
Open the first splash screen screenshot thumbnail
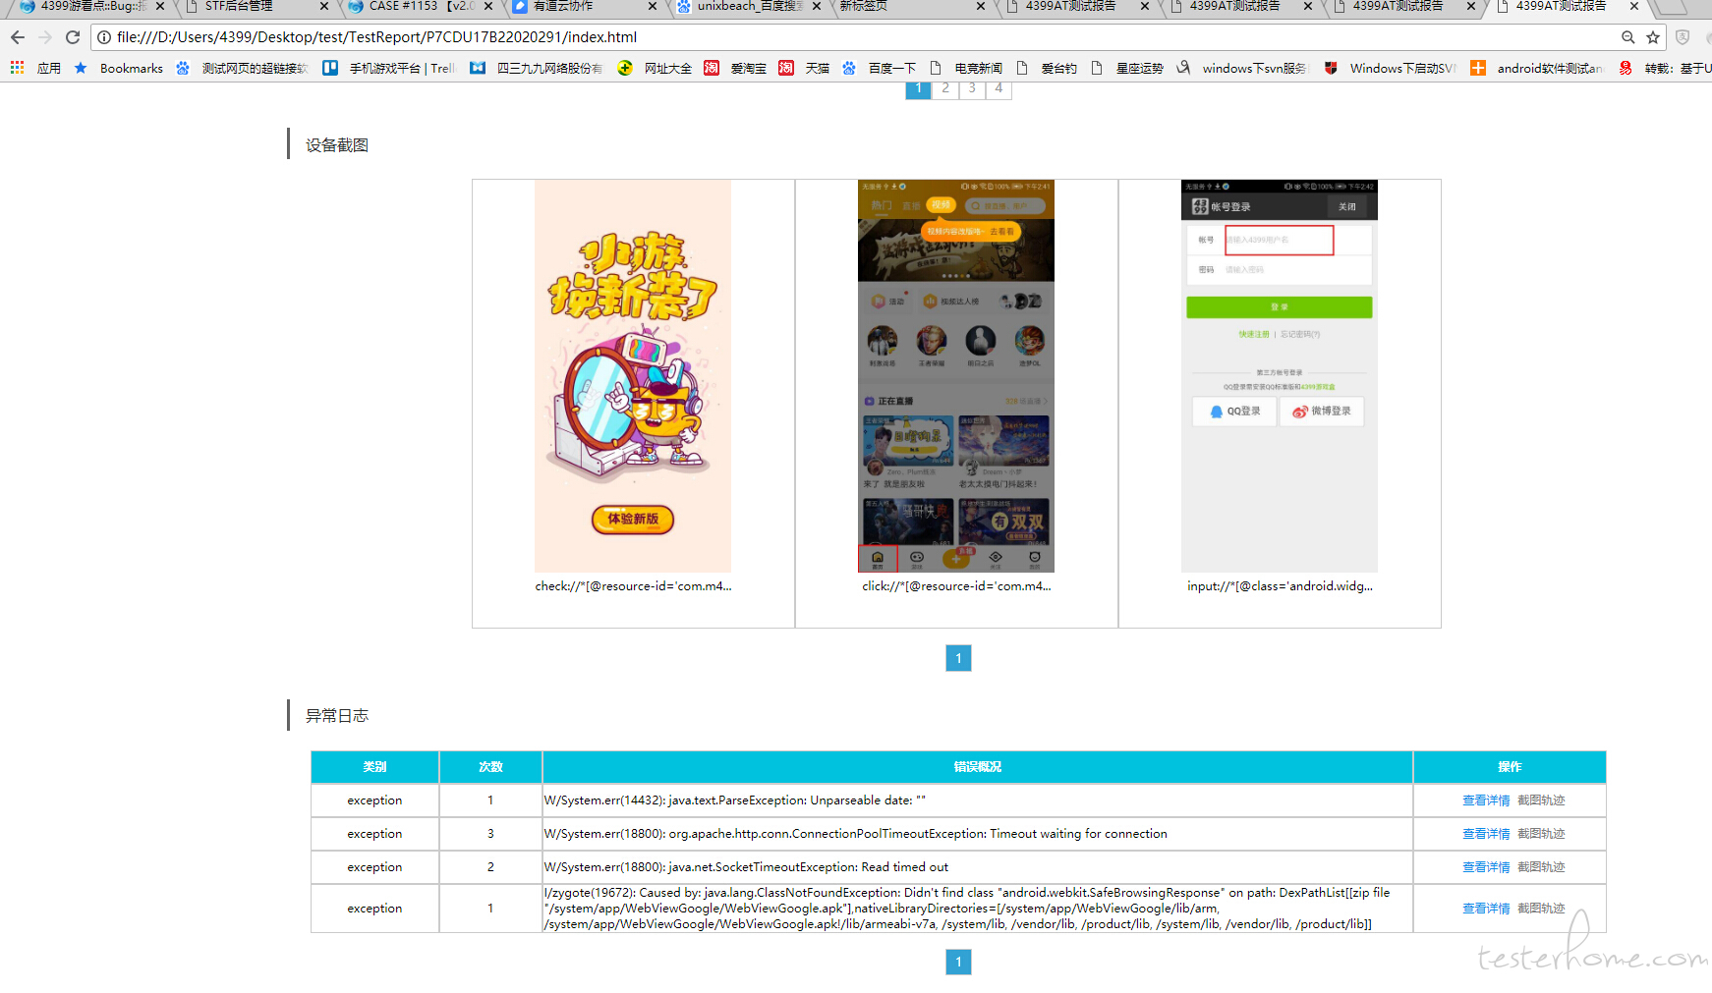point(633,375)
